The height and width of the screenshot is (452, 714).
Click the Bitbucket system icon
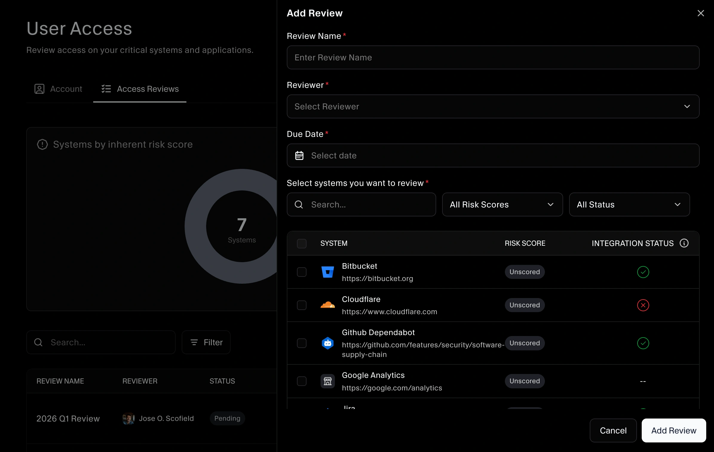point(328,272)
